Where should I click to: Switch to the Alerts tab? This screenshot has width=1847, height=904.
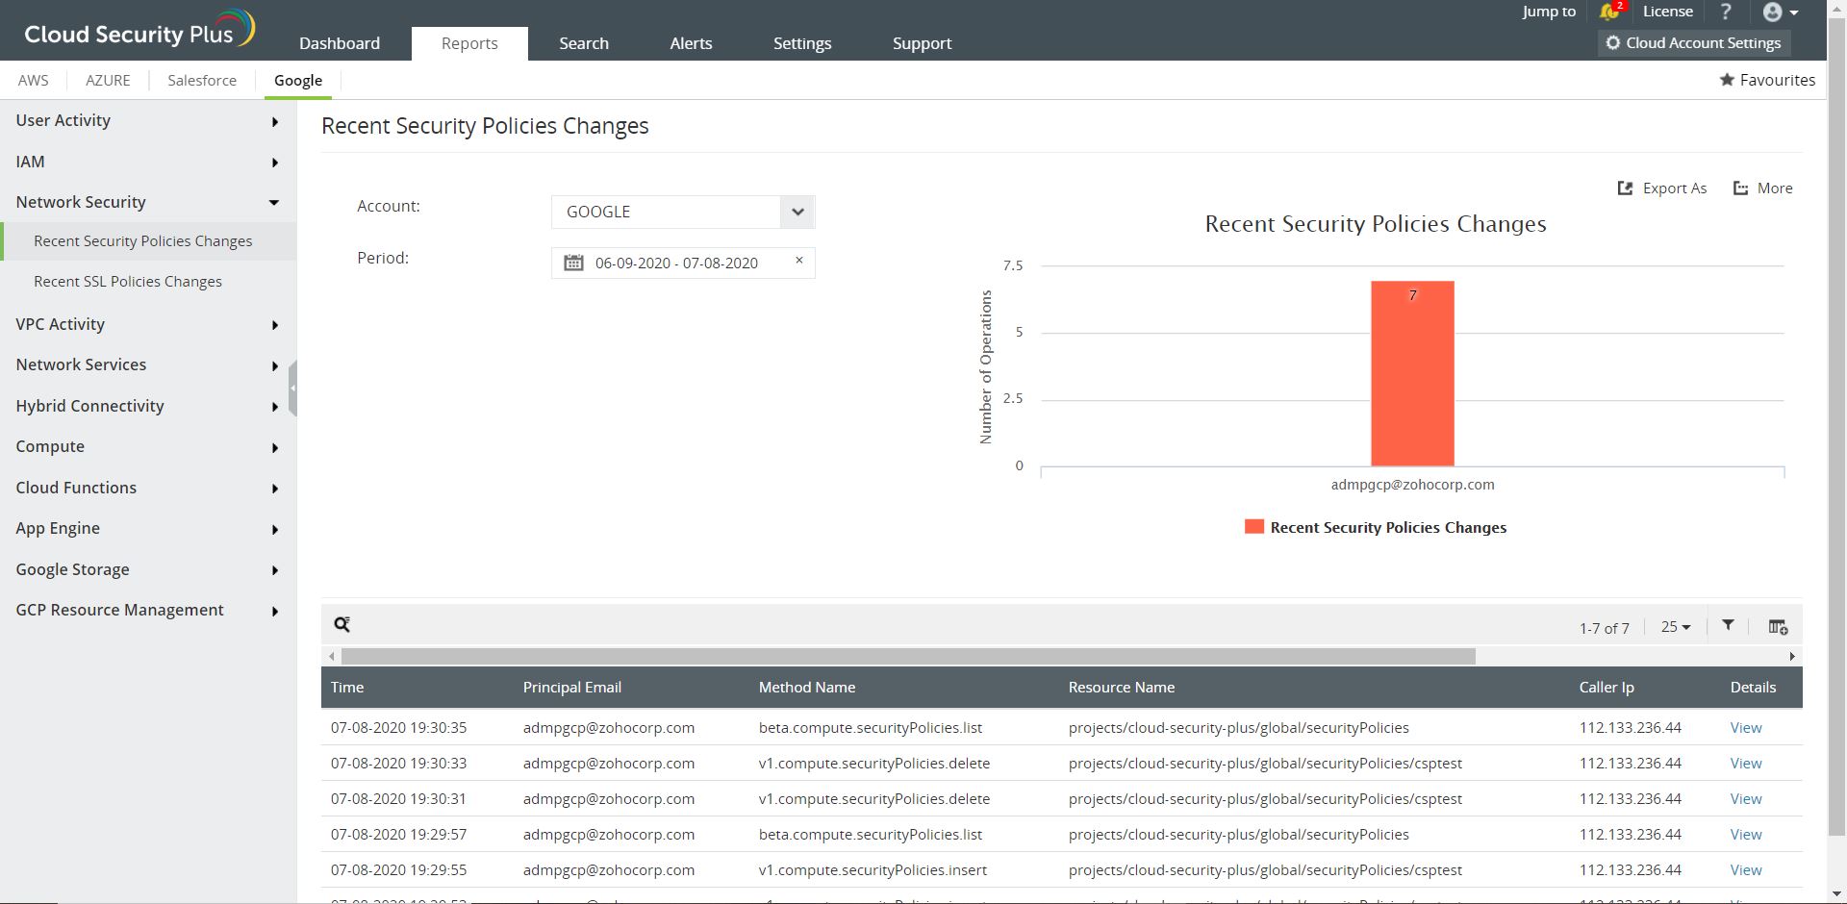pyautogui.click(x=691, y=43)
